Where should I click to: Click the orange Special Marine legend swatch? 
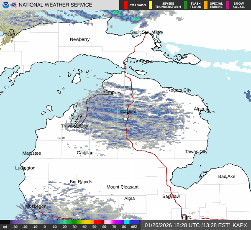[206, 5]
